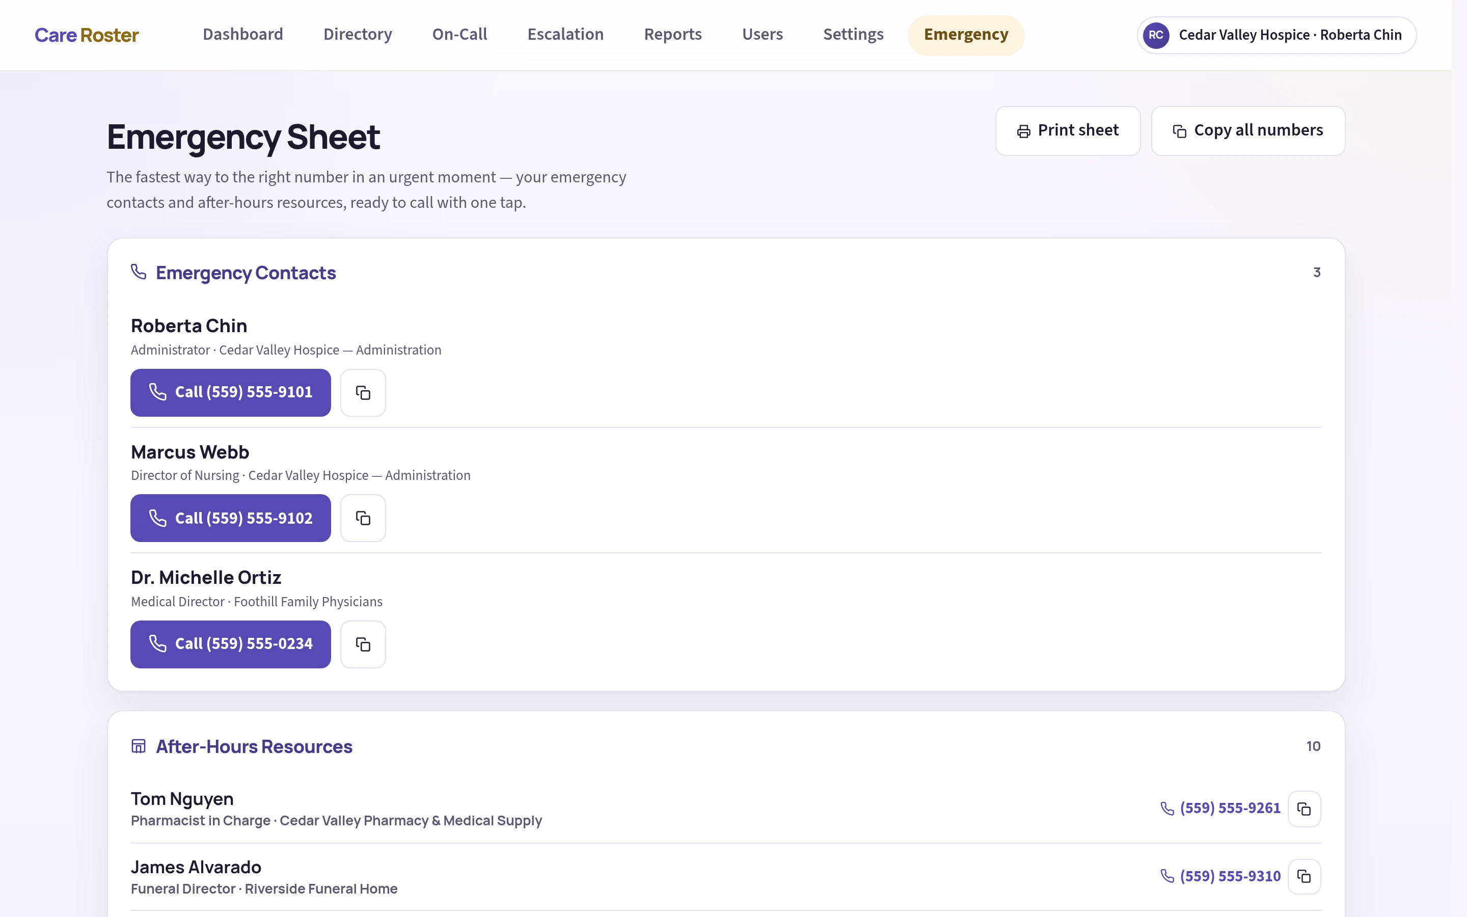Click 'Pharmacist in Charge' subtitle text
1467x917 pixels.
tap(201, 821)
